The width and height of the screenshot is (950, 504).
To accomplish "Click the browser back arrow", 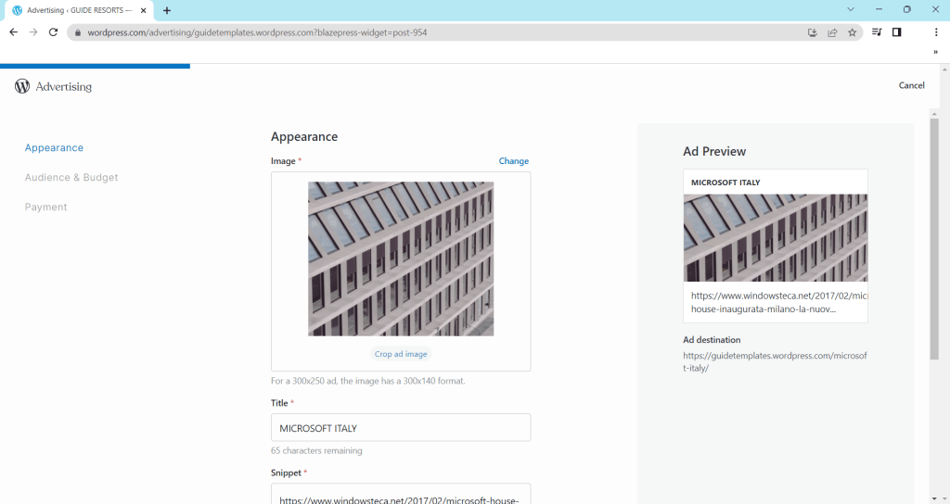I will click(13, 31).
